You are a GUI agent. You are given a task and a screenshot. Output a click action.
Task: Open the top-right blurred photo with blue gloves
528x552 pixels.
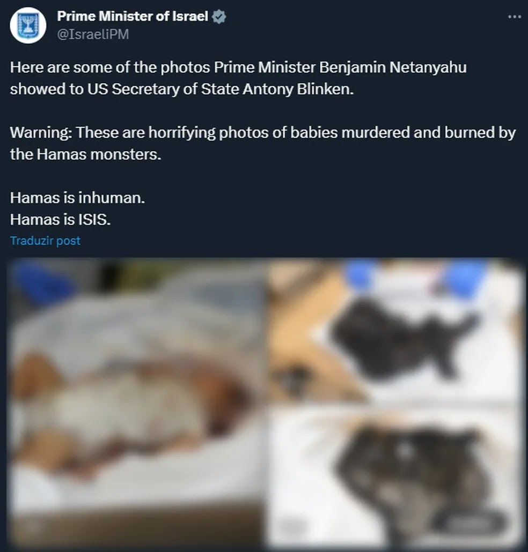click(395, 331)
